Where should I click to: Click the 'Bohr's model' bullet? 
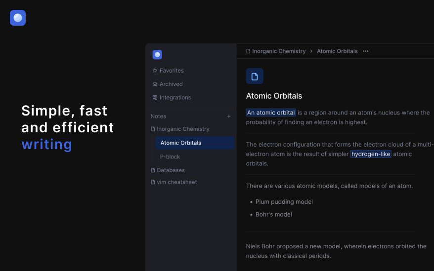273,215
